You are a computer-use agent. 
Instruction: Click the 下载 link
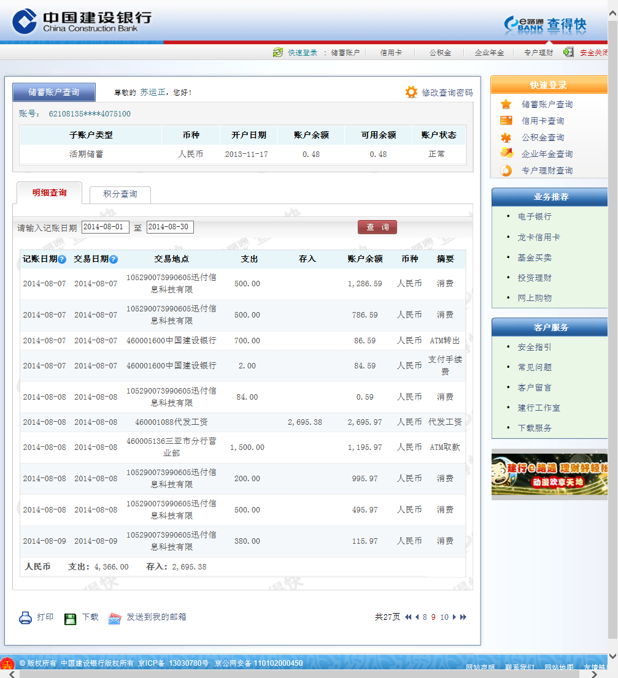coord(90,617)
